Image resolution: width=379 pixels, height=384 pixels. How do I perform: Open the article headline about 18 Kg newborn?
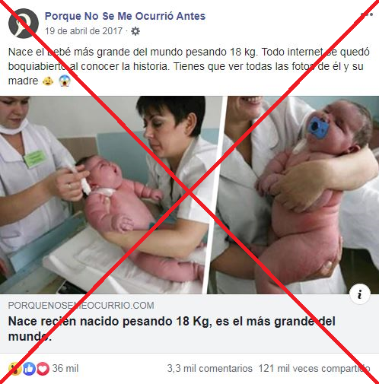pos(172,328)
